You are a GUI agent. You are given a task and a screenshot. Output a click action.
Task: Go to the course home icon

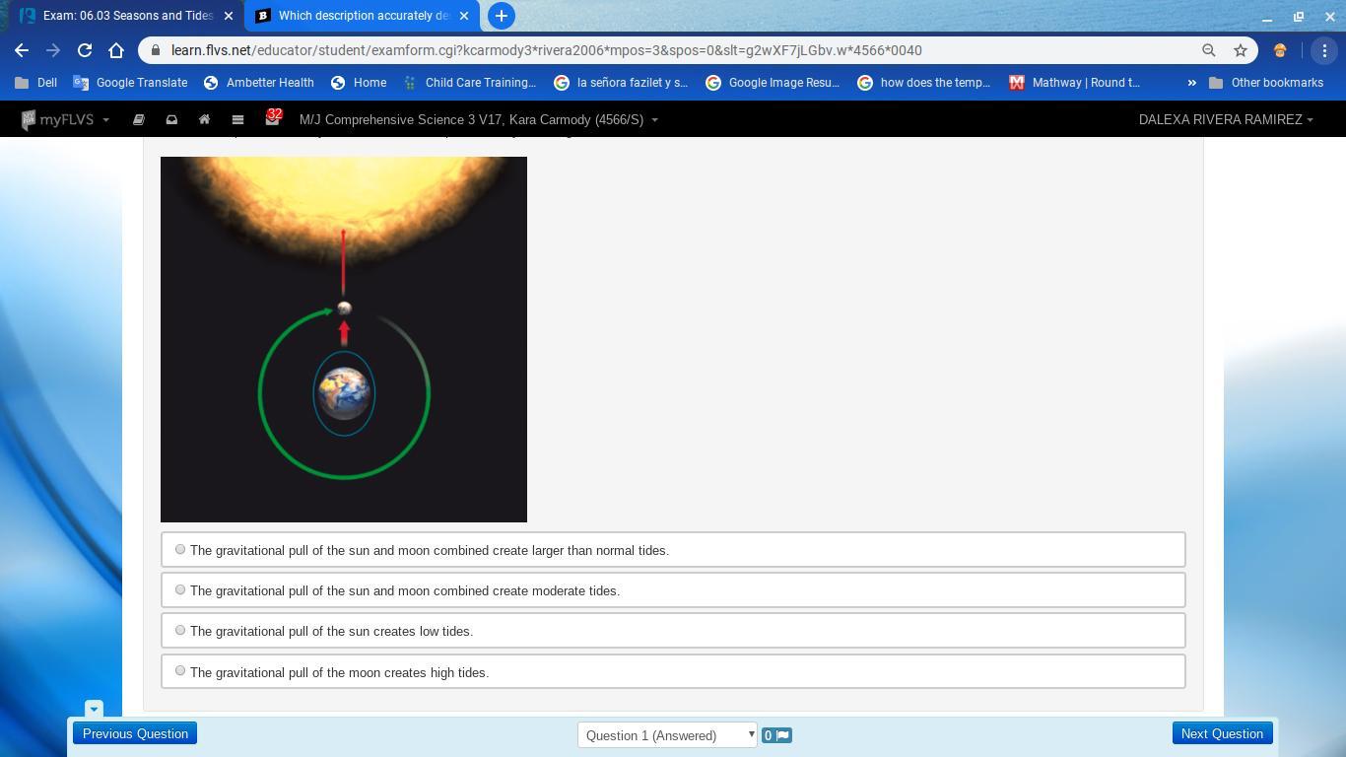click(x=204, y=119)
